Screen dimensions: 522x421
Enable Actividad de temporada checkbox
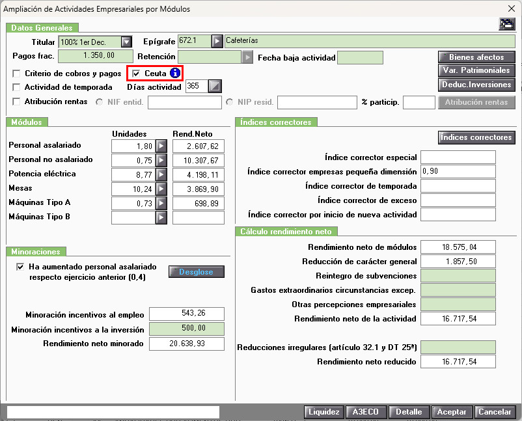pyautogui.click(x=16, y=87)
